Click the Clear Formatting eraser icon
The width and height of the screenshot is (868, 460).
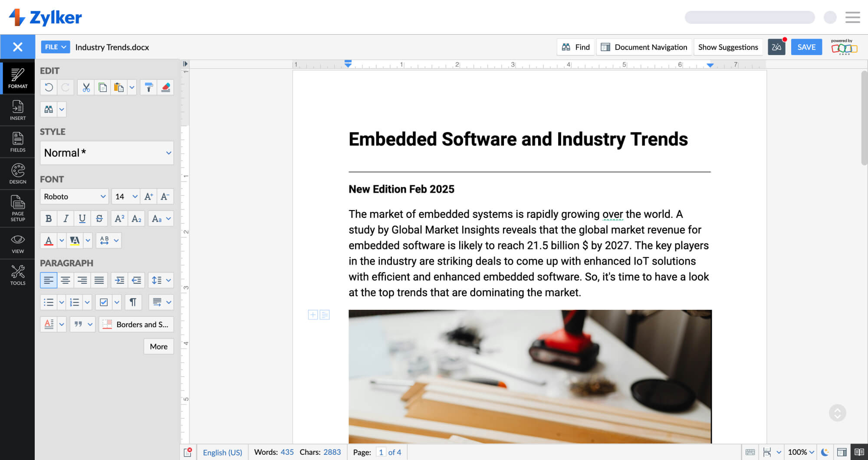(x=165, y=88)
